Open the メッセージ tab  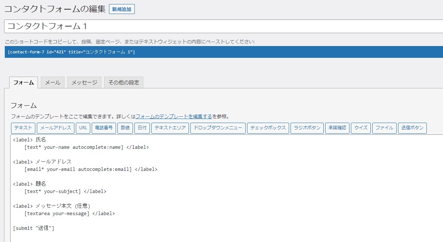(x=84, y=83)
